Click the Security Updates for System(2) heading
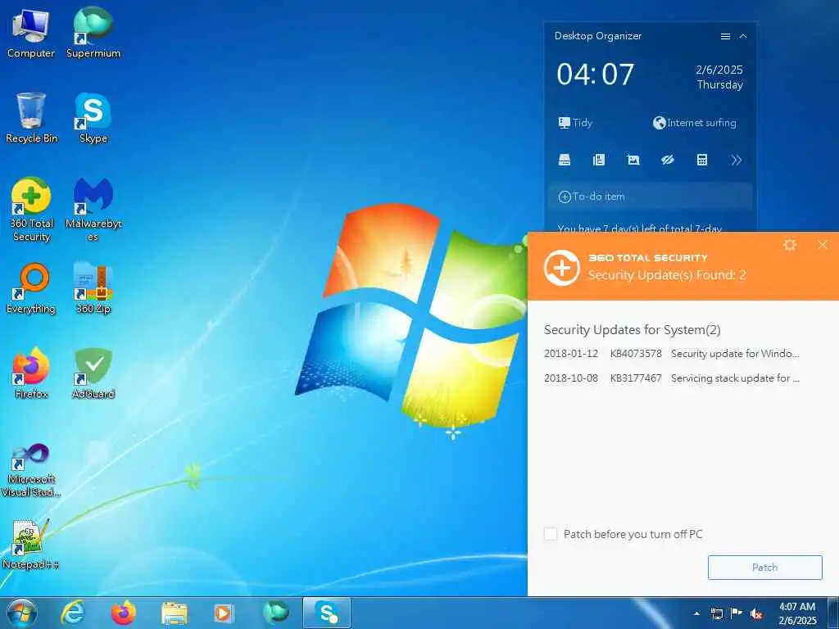The image size is (839, 629). click(633, 330)
